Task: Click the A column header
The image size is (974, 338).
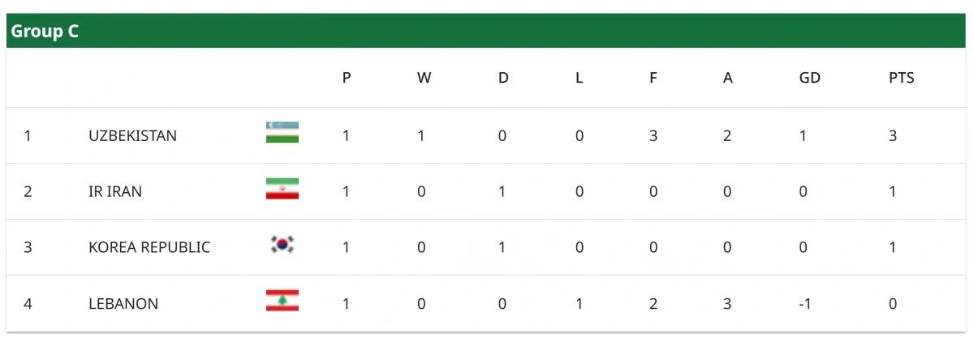Action: pyautogui.click(x=728, y=79)
